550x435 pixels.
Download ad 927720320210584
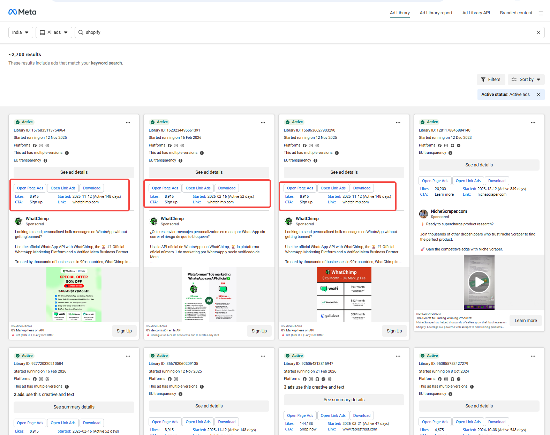(x=92, y=423)
